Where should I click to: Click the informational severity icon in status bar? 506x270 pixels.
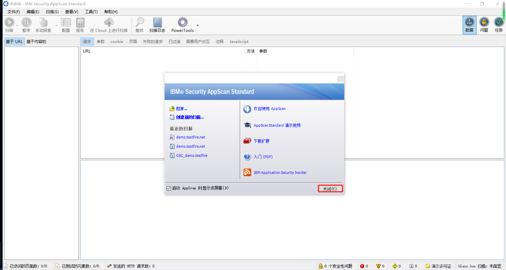(411, 266)
